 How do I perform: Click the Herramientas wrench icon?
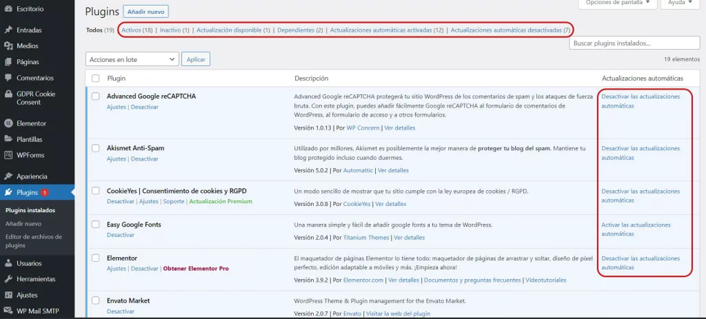click(8, 279)
